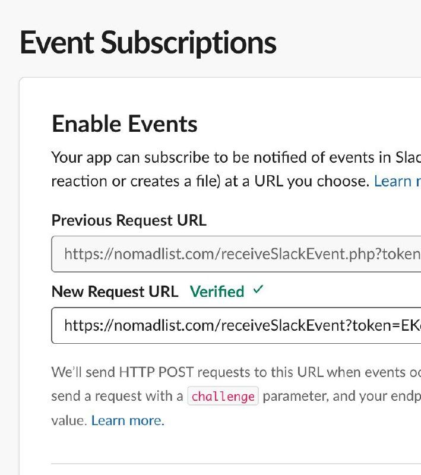Click the Verified status text

point(217,292)
